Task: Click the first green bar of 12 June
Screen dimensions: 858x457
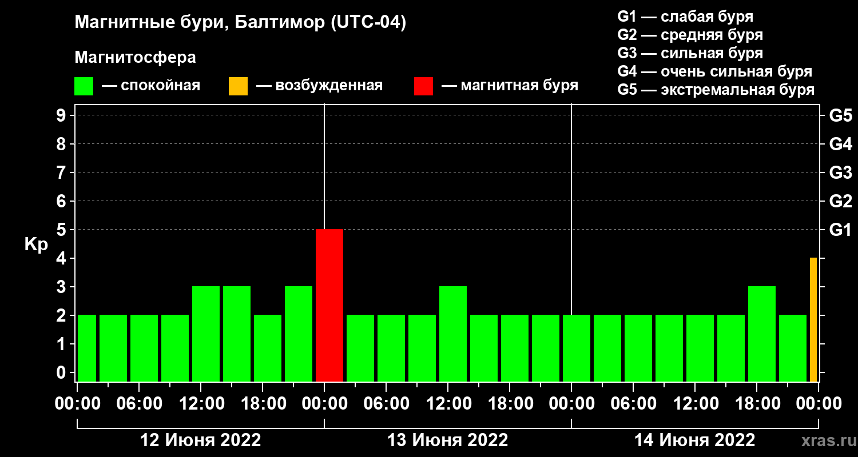Action: (x=87, y=348)
